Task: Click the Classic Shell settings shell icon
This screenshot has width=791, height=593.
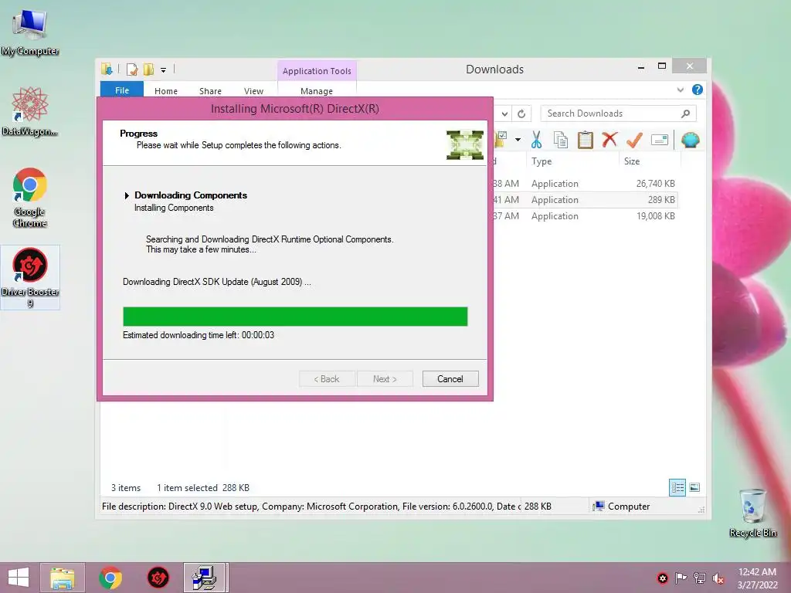Action: [690, 140]
